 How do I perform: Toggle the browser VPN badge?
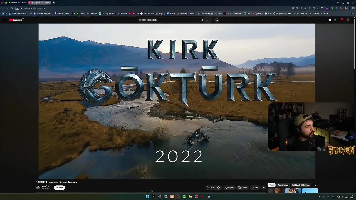click(17, 8)
